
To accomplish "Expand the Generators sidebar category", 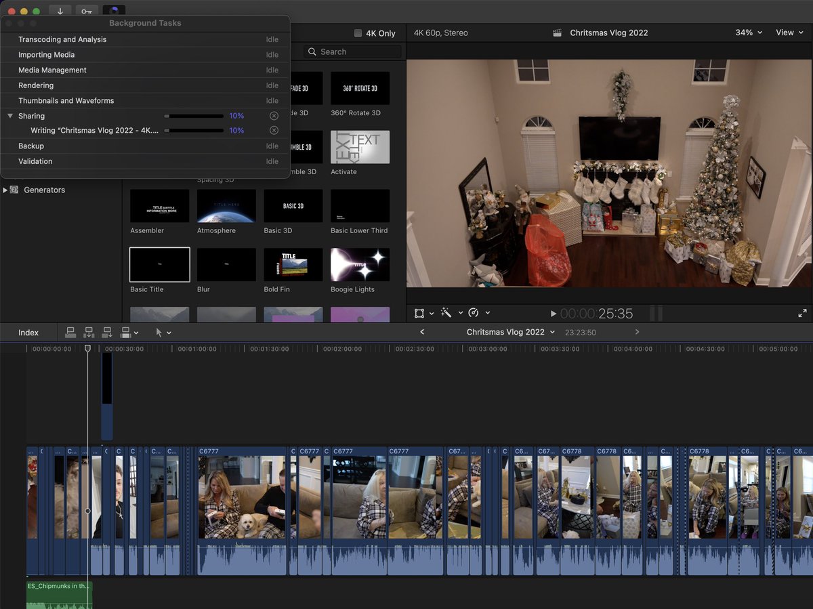I will [x=5, y=190].
